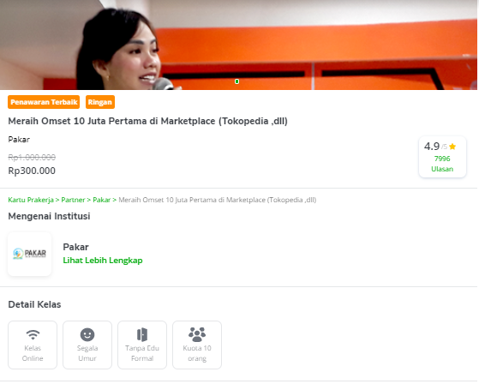Click the Kelas Online wifi icon

pos(33,334)
